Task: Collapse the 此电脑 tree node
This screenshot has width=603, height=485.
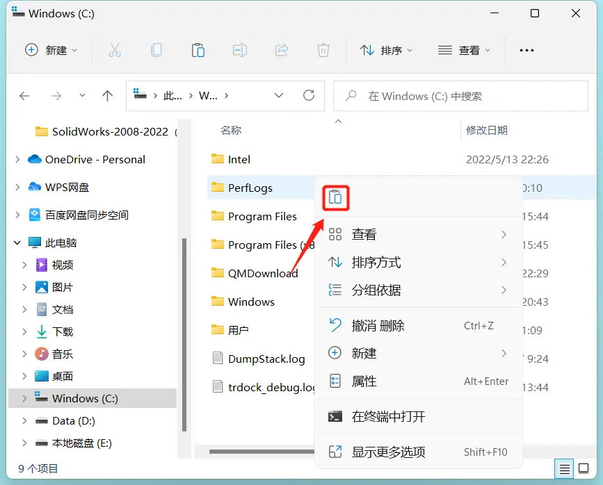Action: (17, 243)
